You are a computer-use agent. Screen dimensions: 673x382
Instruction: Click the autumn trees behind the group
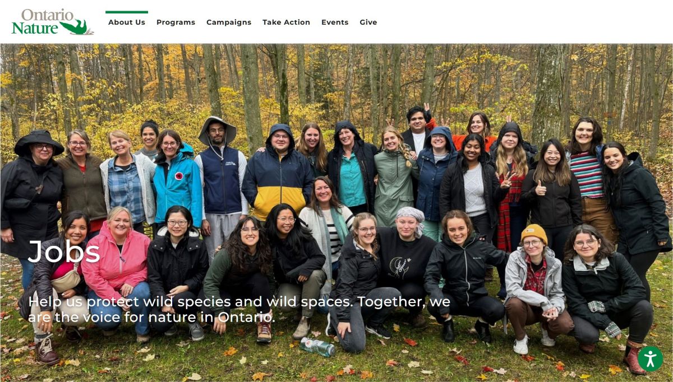tap(336, 84)
